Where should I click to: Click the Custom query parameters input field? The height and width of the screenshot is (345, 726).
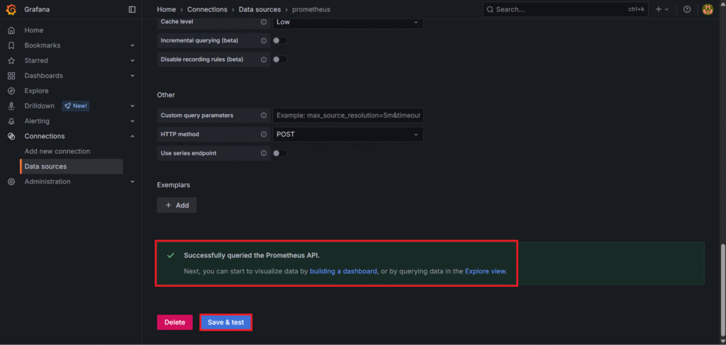(x=347, y=115)
